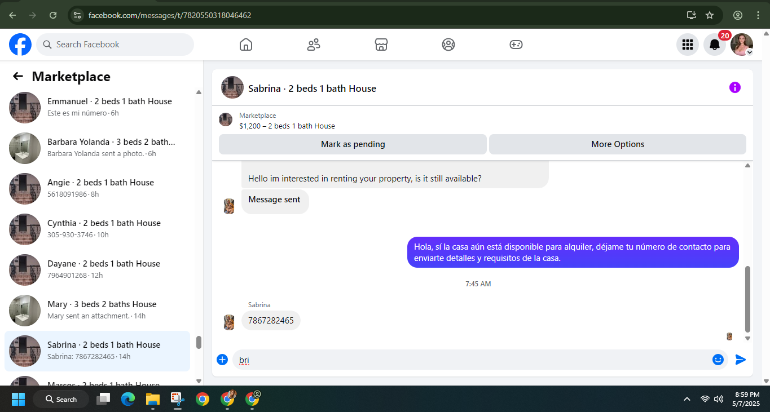
Task: Open the Windows Start menu
Action: click(18, 399)
